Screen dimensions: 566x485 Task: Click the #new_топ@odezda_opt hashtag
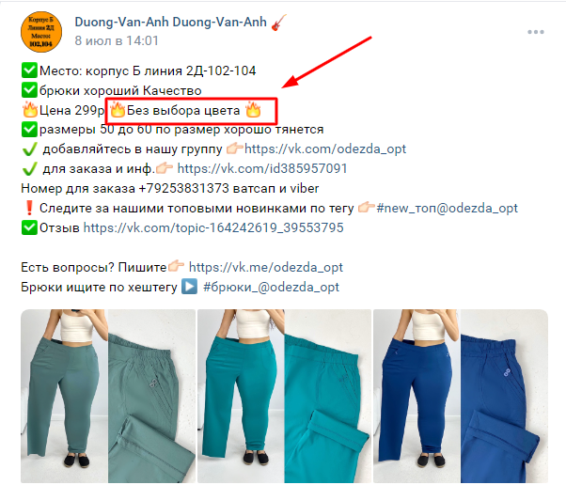pyautogui.click(x=447, y=209)
